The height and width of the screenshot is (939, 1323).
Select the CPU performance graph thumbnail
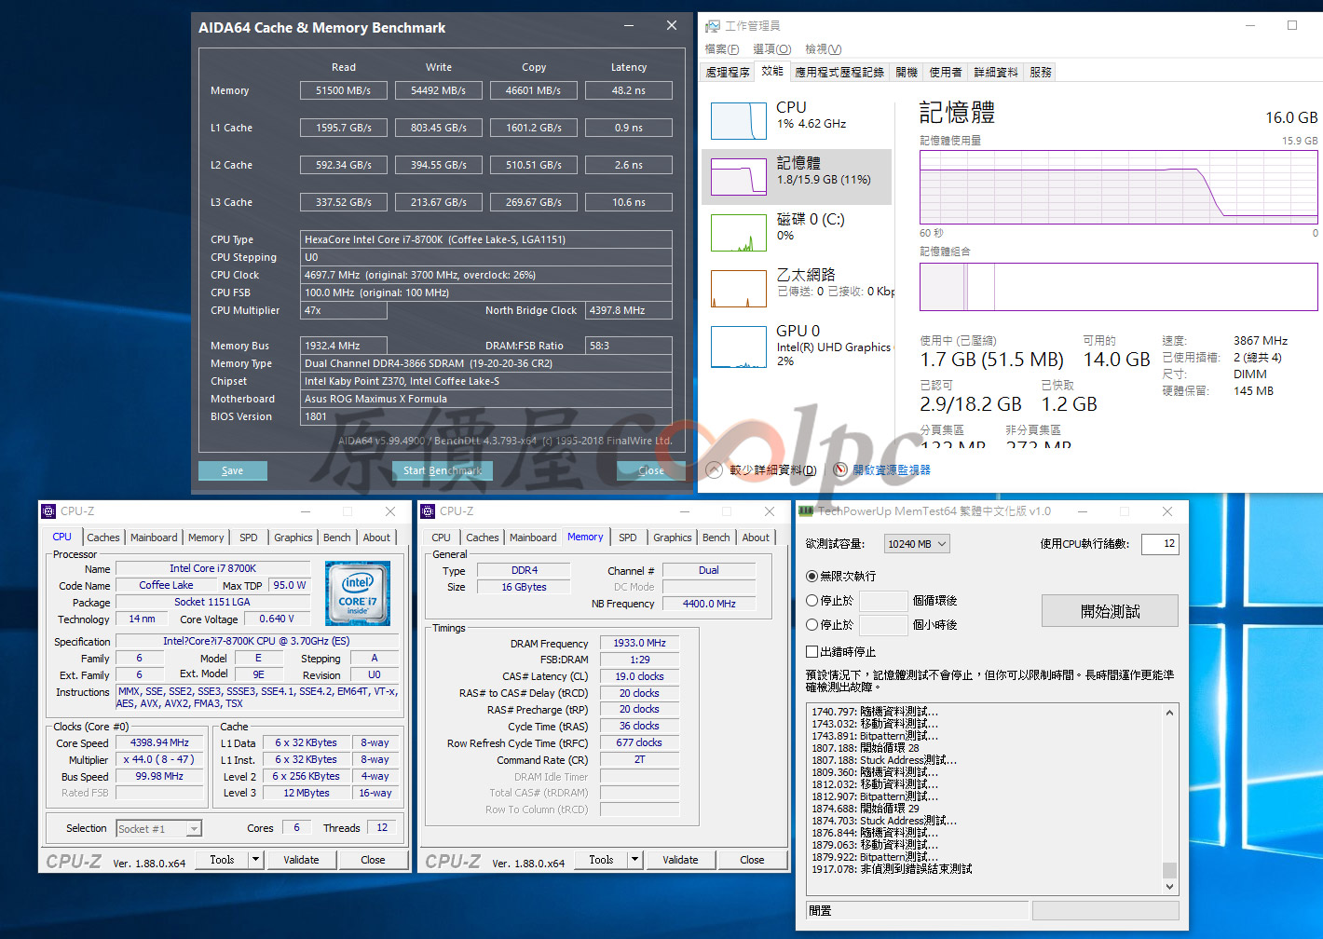[x=739, y=121]
